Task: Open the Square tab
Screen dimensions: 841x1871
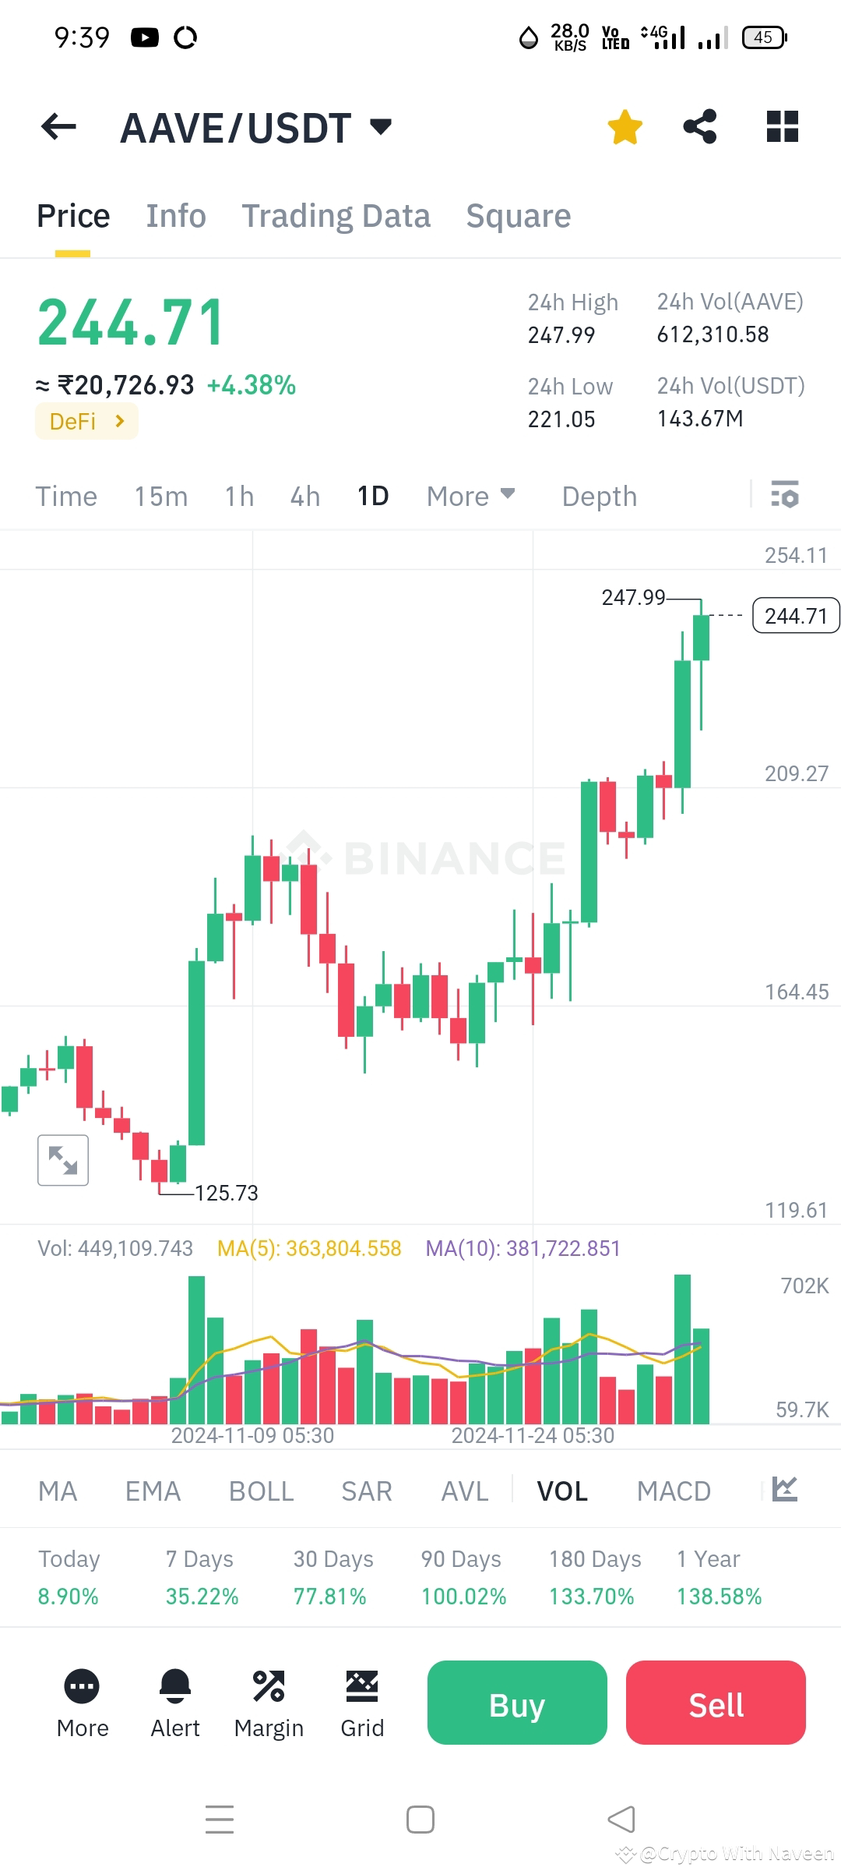Action: pos(518,215)
